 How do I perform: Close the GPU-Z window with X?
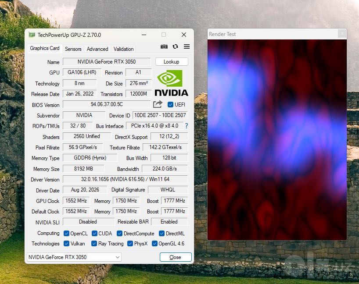183,35
